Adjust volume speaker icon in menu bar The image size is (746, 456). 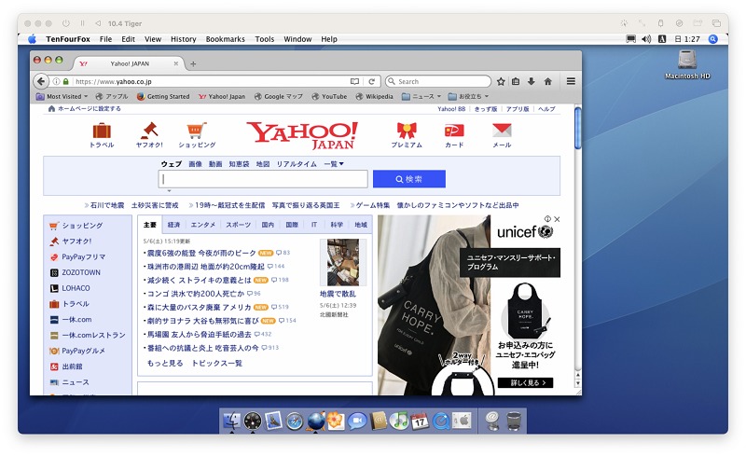[646, 39]
